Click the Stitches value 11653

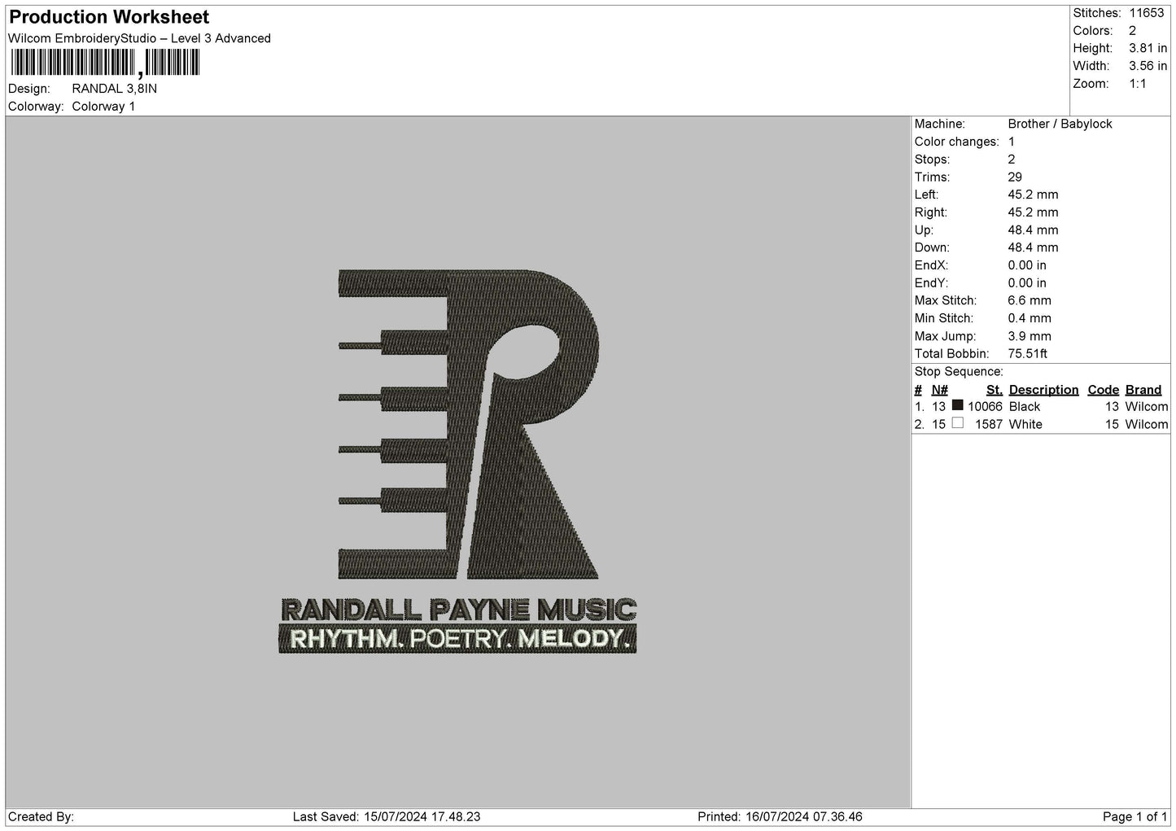[1147, 13]
